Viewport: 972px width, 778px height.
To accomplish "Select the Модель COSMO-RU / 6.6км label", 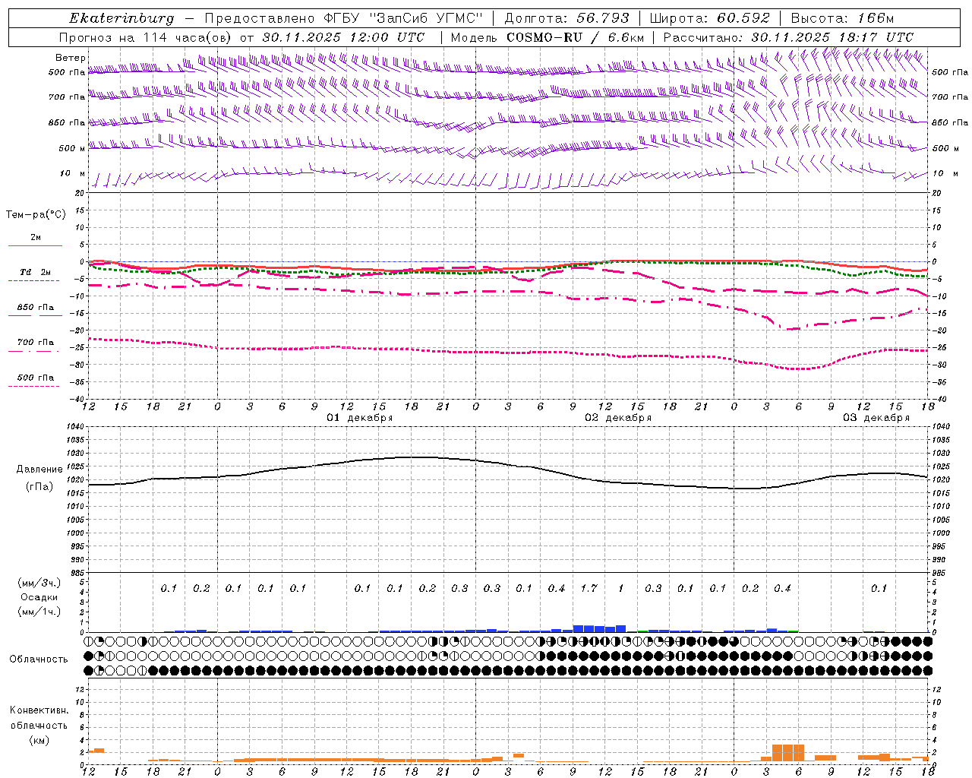I will (548, 37).
